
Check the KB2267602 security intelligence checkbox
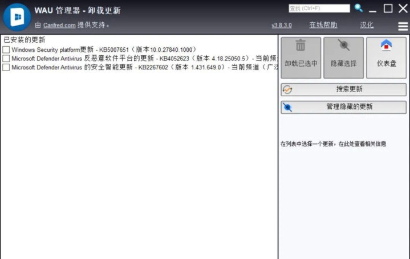point(6,67)
